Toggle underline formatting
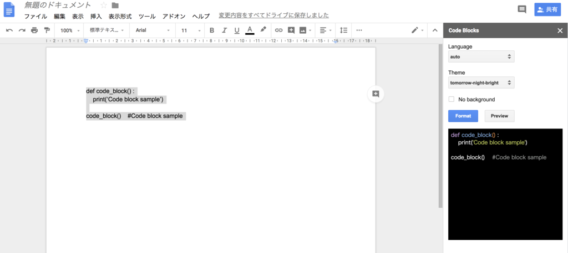The height and width of the screenshot is (253, 568). (236, 30)
